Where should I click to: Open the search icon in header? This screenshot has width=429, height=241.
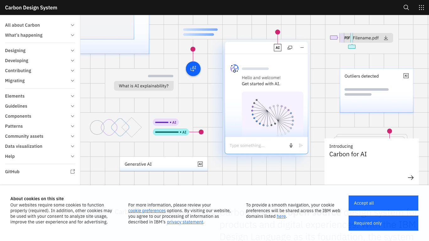[x=406, y=8]
